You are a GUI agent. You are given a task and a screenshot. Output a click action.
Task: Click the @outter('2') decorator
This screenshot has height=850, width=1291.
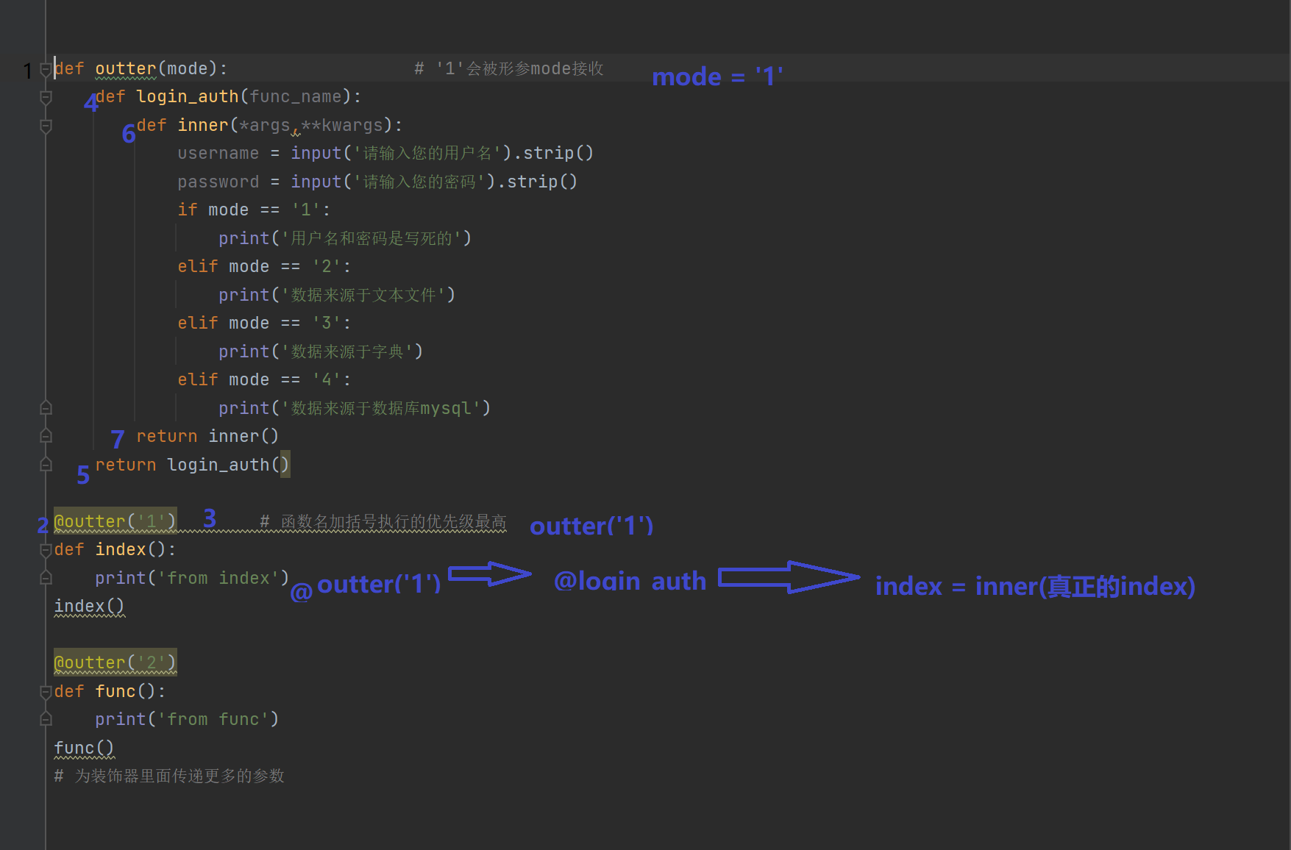click(x=115, y=662)
